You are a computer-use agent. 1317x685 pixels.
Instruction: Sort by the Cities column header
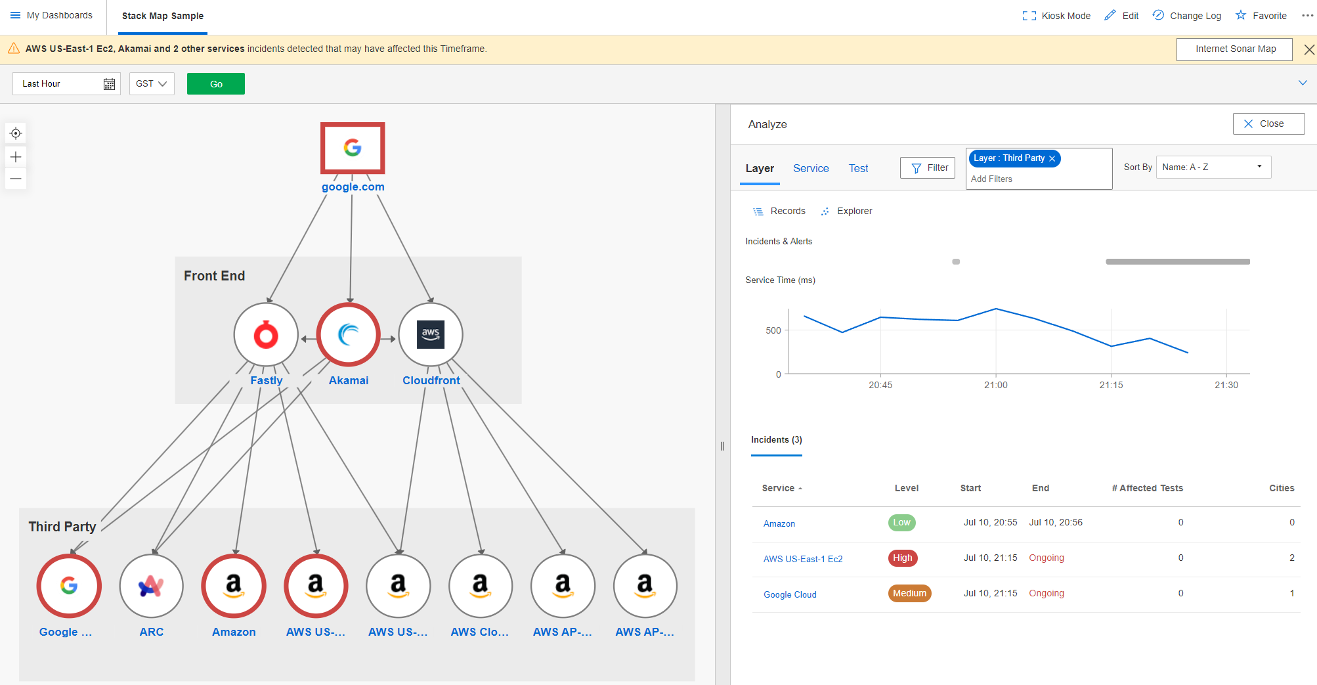pos(1281,488)
